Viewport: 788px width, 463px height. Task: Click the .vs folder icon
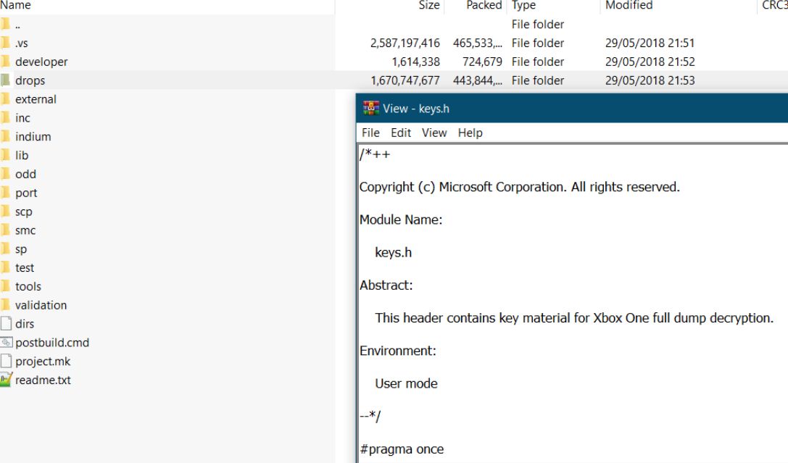click(x=5, y=43)
